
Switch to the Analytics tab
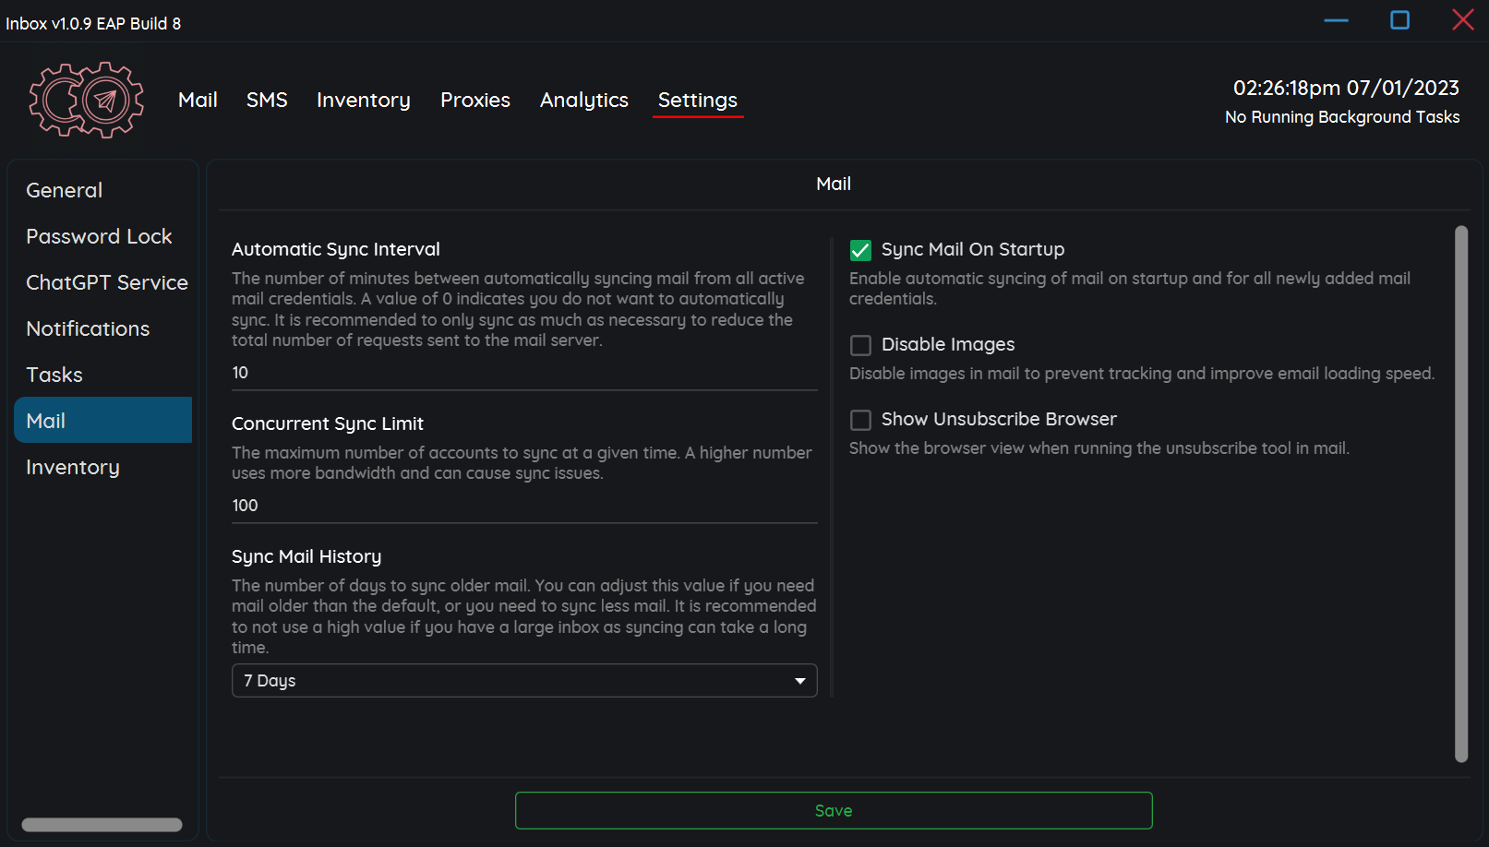click(583, 100)
